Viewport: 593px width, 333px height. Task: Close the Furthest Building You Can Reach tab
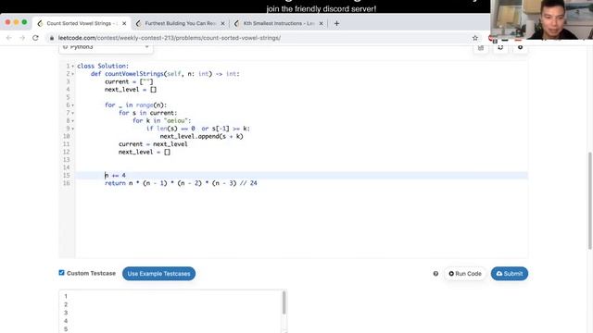[x=222, y=23]
